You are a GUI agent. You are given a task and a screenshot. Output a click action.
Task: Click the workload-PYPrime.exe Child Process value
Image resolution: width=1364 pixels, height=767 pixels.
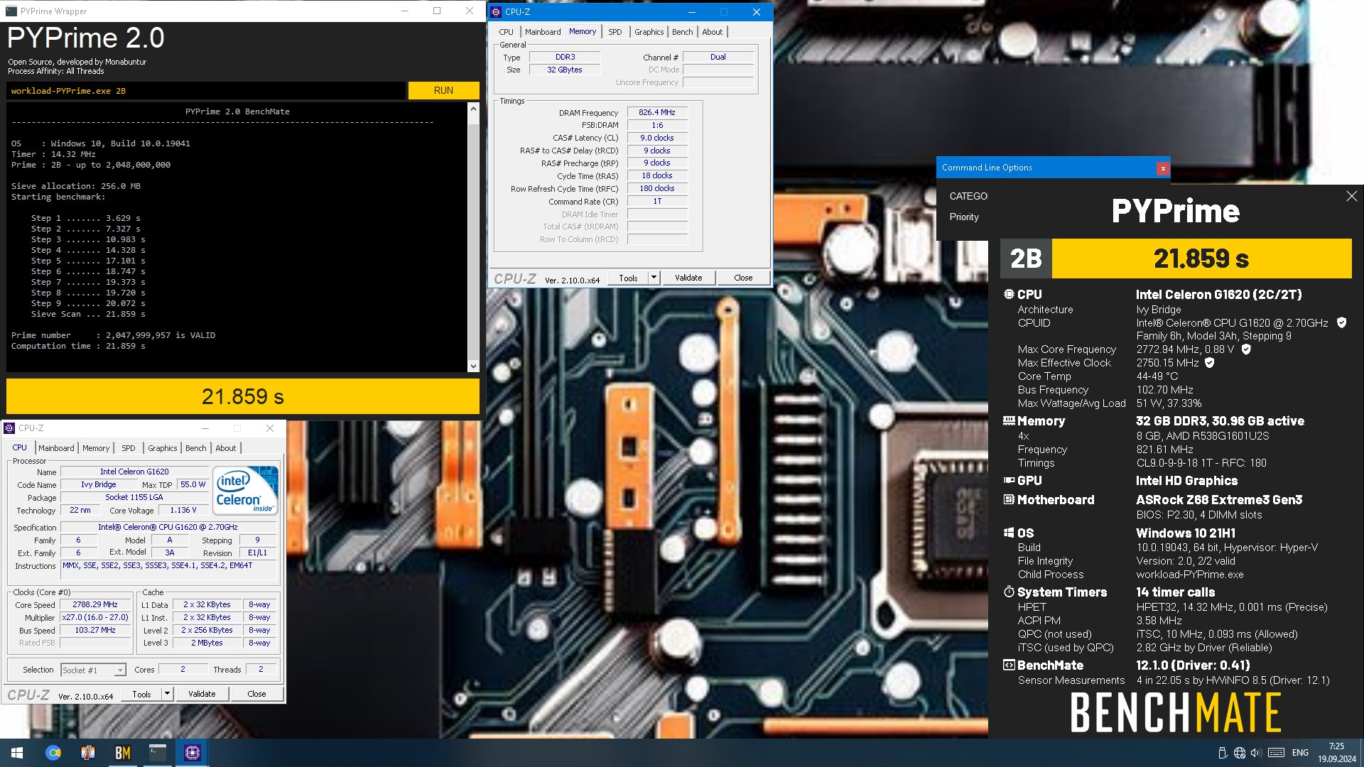pyautogui.click(x=1189, y=575)
